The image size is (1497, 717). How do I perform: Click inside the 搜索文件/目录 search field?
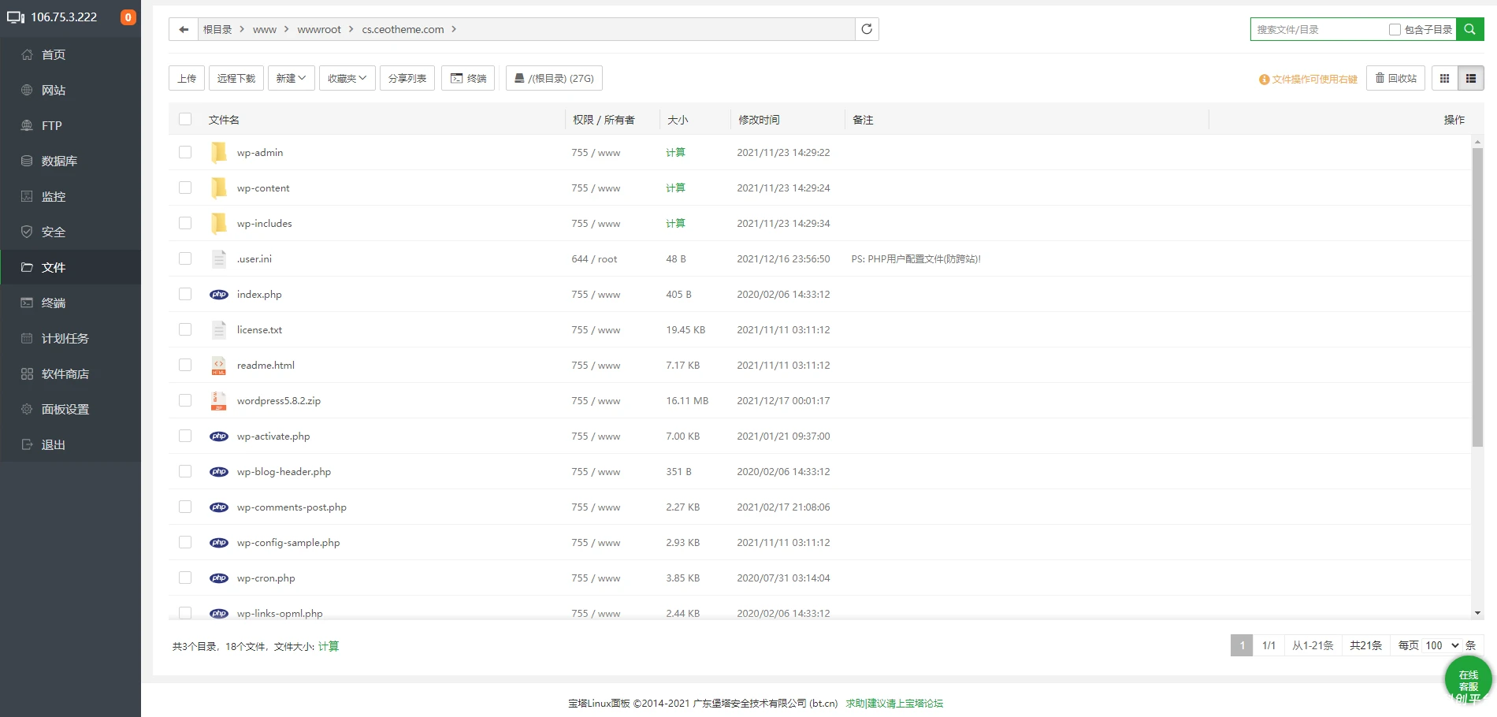point(1308,29)
